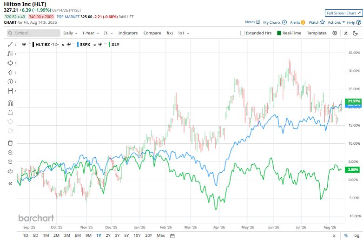This screenshot has width=363, height=242.
Task: Remove the $SPX comparison with its X
Action: (x=94, y=45)
